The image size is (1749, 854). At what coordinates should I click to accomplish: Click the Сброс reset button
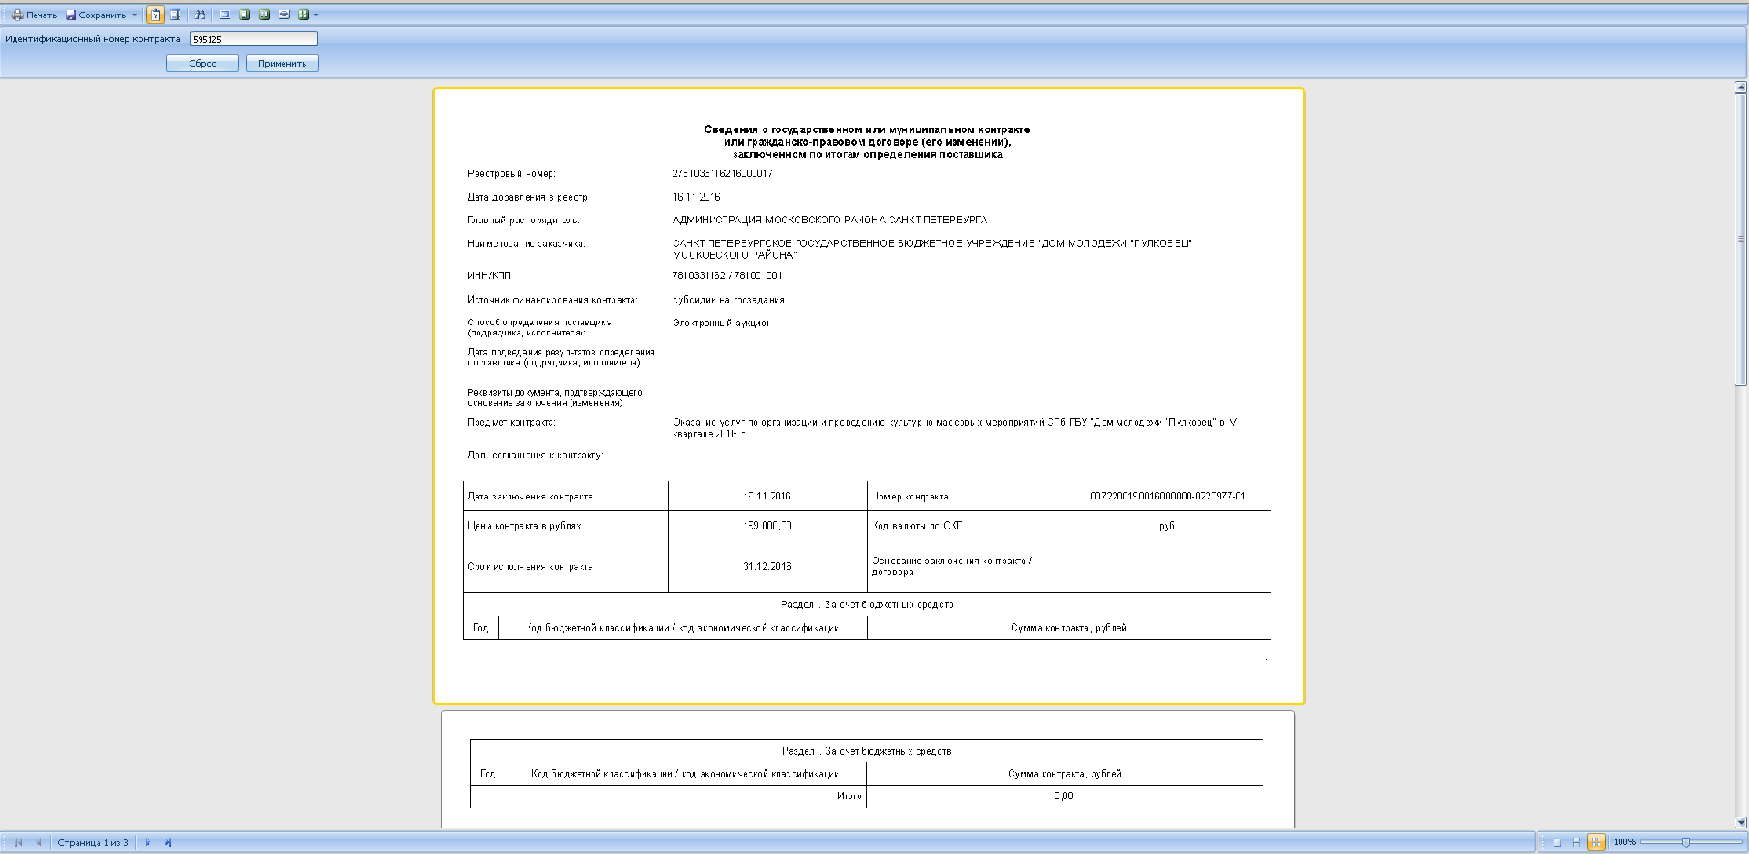click(x=202, y=63)
